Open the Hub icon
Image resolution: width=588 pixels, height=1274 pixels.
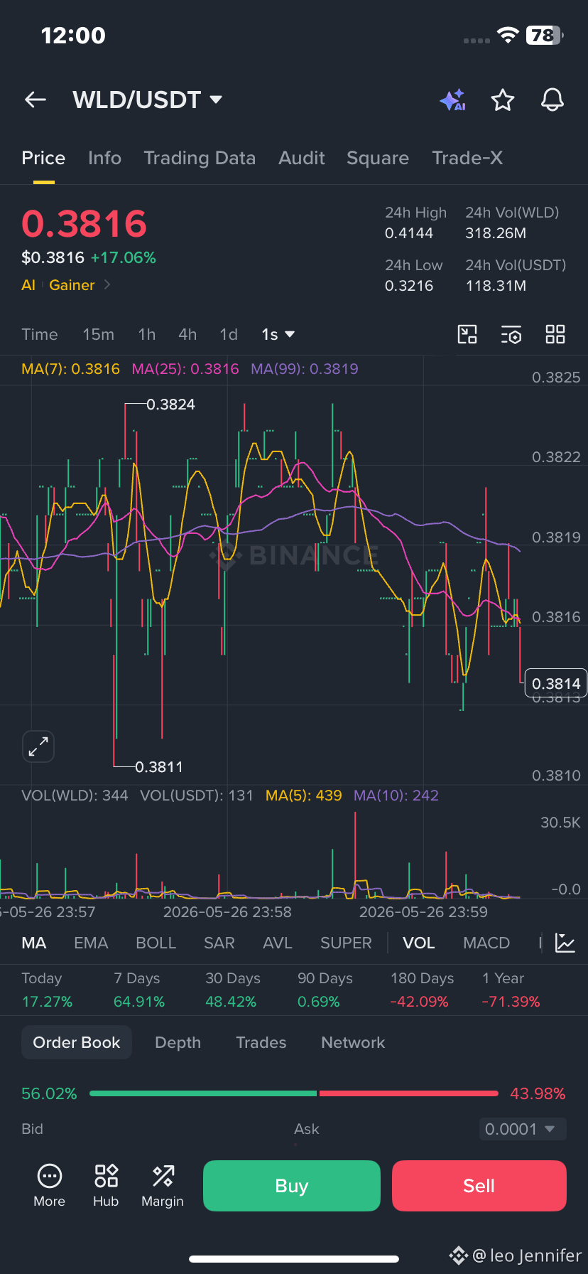click(106, 1186)
